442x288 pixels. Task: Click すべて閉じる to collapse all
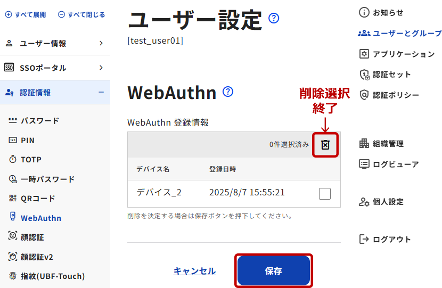click(x=81, y=15)
